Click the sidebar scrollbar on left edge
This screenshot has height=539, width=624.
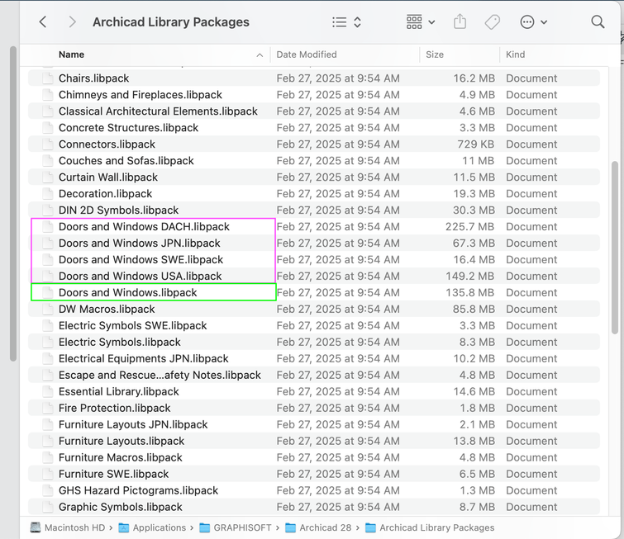(13, 204)
